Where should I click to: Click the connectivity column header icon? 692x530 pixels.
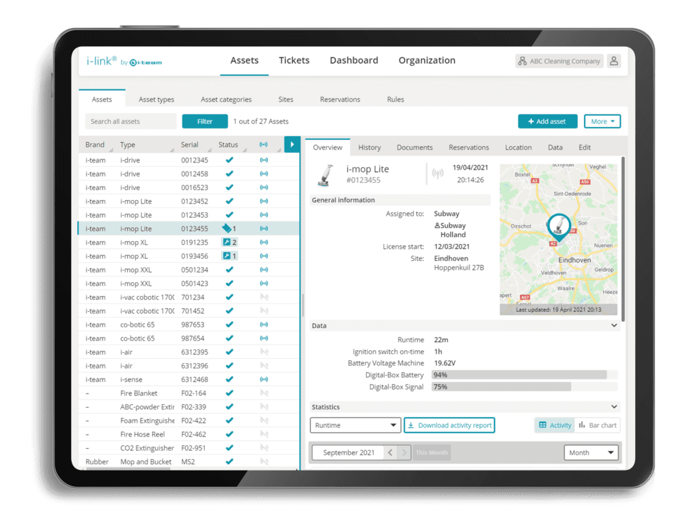pos(264,145)
